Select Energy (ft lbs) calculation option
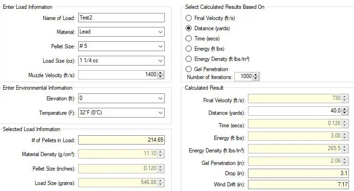Viewport: 354px width, 191px height. 188,48
